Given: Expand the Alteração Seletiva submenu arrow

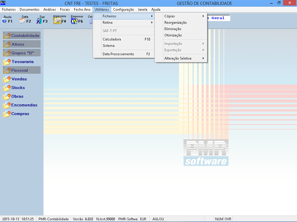Looking at the screenshot, I should point(203,58).
